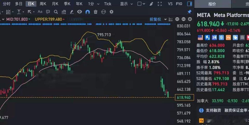Click the 24-hour trading icon
This screenshot has height=125, width=249.
(x=214, y=38)
